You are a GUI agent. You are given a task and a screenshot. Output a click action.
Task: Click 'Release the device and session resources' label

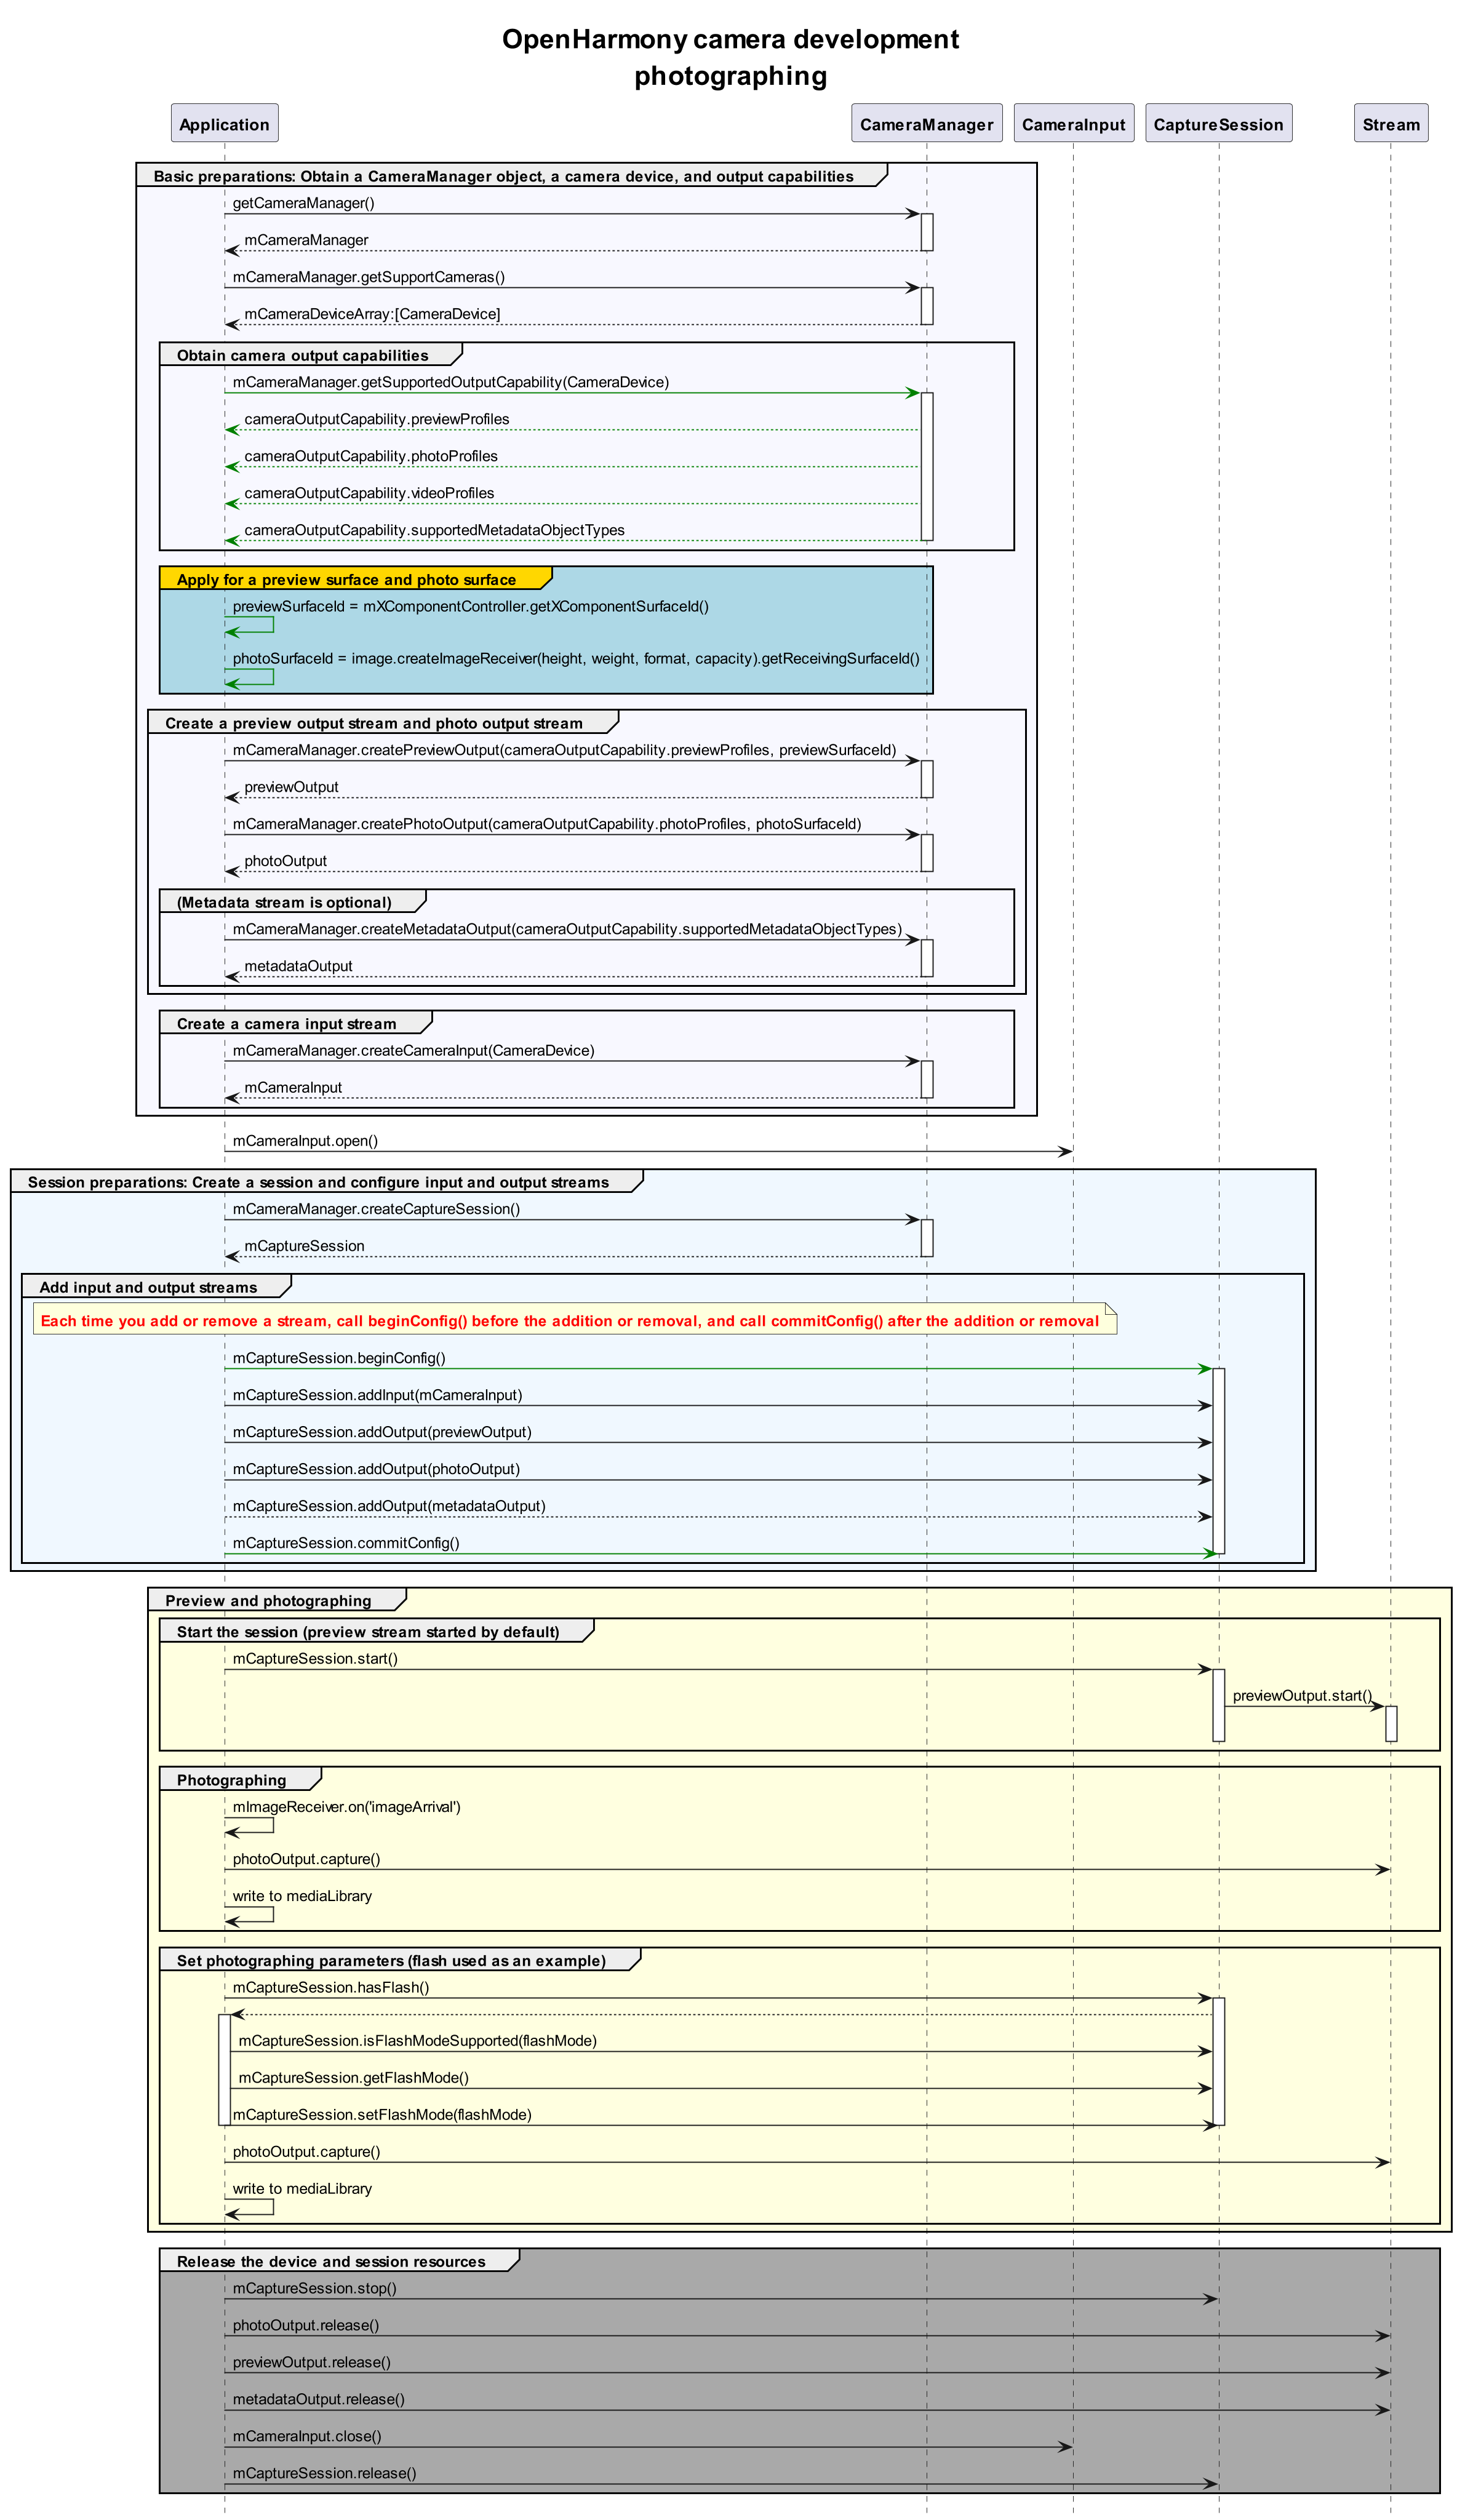[331, 2262]
